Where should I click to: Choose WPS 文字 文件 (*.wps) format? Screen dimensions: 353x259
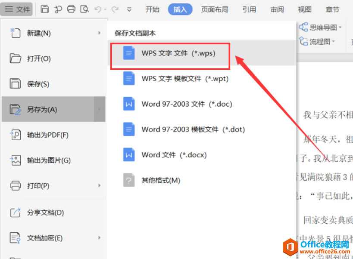click(202, 53)
